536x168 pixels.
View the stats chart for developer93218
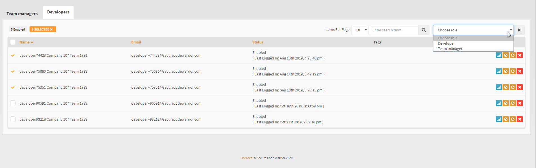(x=499, y=119)
